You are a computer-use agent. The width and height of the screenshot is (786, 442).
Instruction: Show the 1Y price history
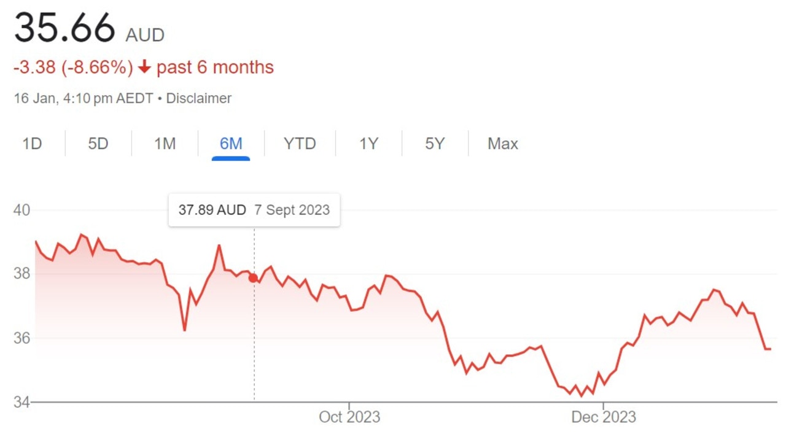[x=368, y=144]
